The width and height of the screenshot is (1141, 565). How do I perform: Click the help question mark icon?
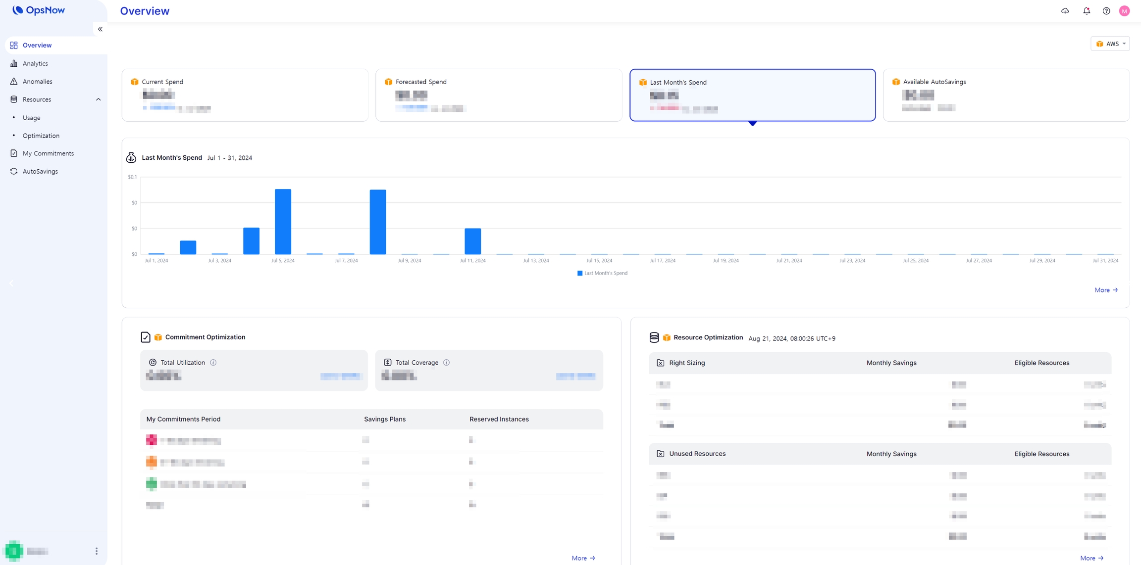pyautogui.click(x=1106, y=11)
